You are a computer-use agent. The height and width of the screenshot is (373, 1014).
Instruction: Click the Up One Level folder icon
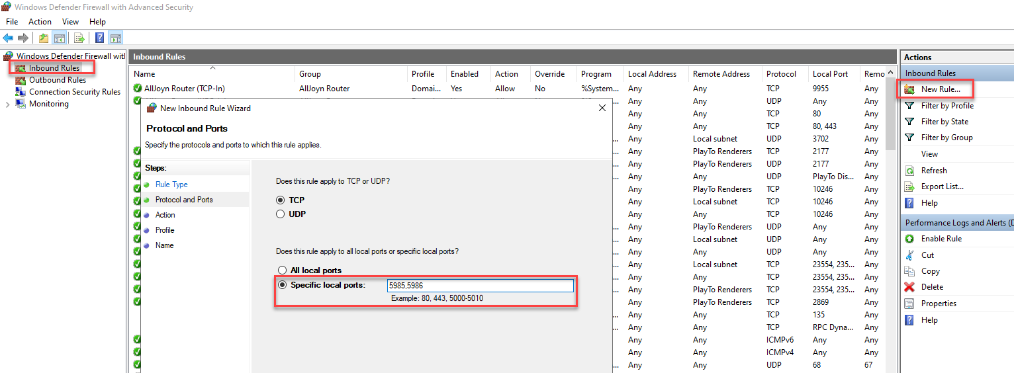click(x=44, y=38)
